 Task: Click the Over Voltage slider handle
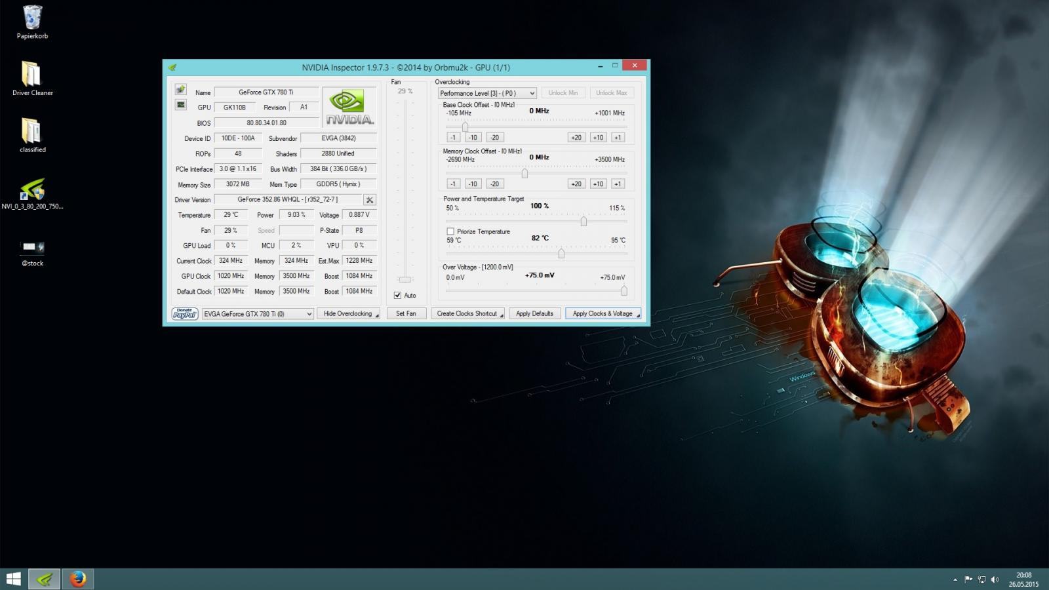pyautogui.click(x=623, y=290)
